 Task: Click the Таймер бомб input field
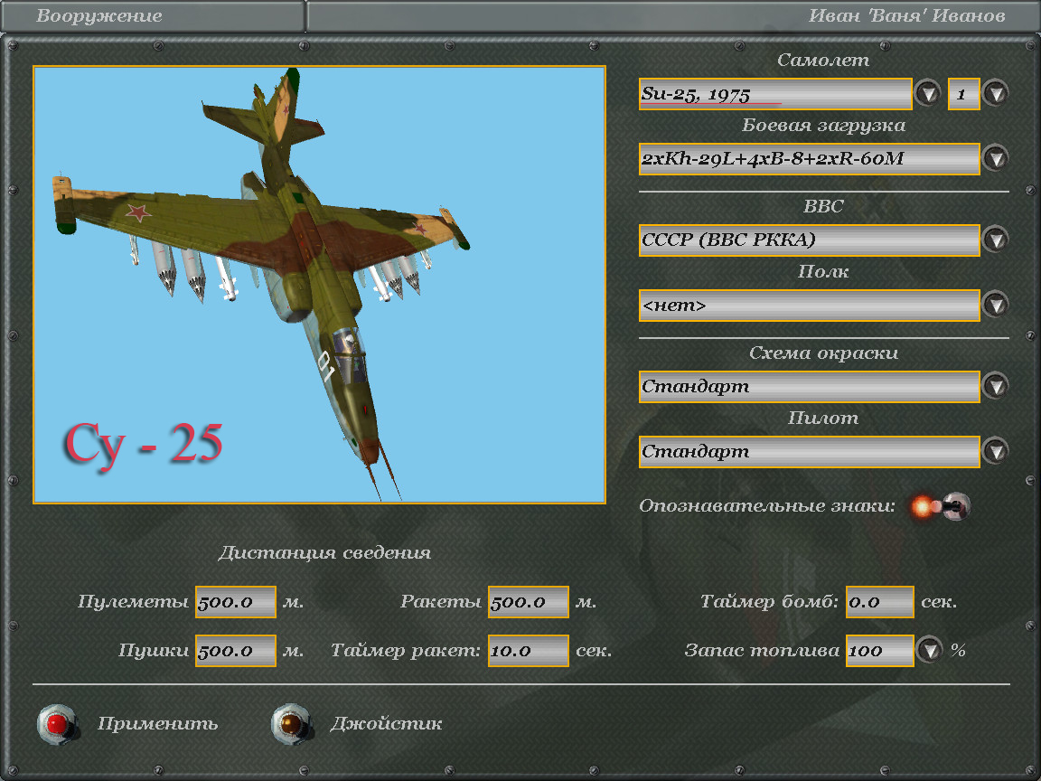pyautogui.click(x=879, y=602)
